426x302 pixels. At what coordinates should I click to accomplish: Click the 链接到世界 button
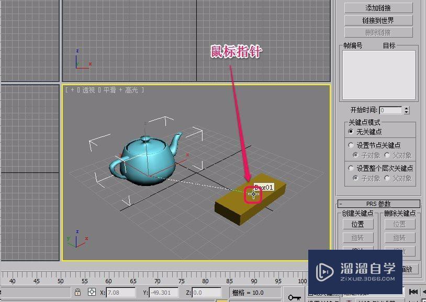[378, 20]
